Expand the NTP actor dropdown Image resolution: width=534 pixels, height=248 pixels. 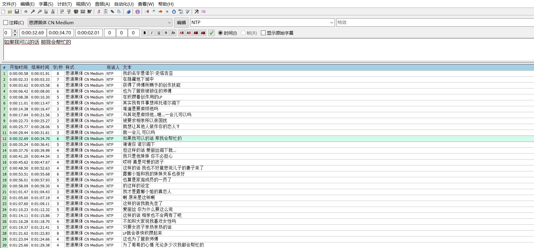click(x=332, y=22)
